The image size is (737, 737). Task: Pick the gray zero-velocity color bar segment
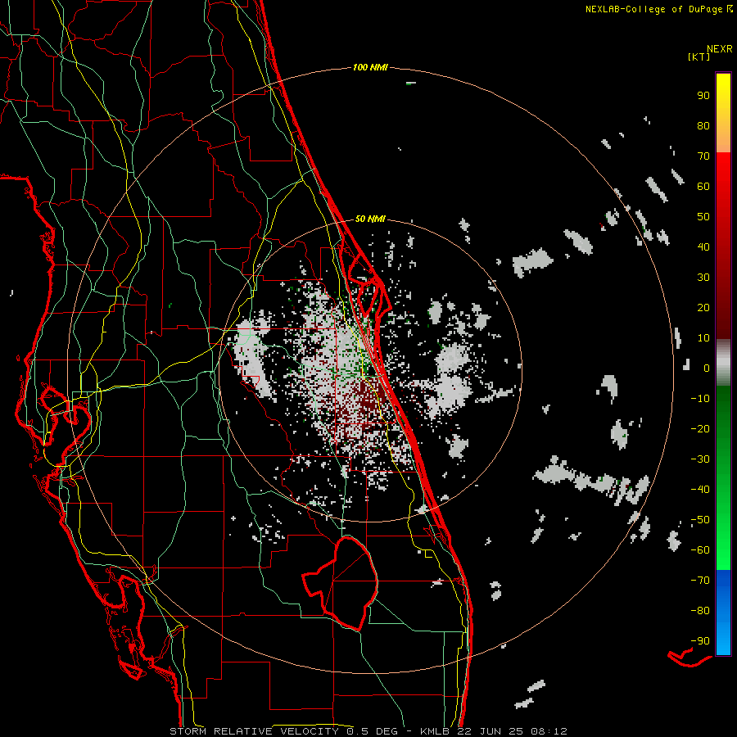pyautogui.click(x=723, y=362)
